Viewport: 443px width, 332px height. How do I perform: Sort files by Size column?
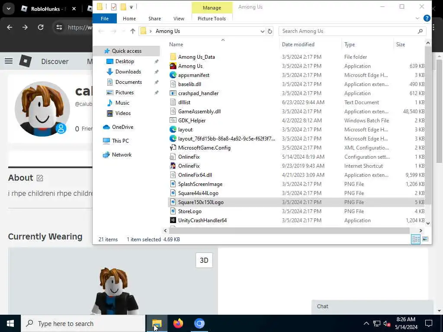pyautogui.click(x=400, y=45)
